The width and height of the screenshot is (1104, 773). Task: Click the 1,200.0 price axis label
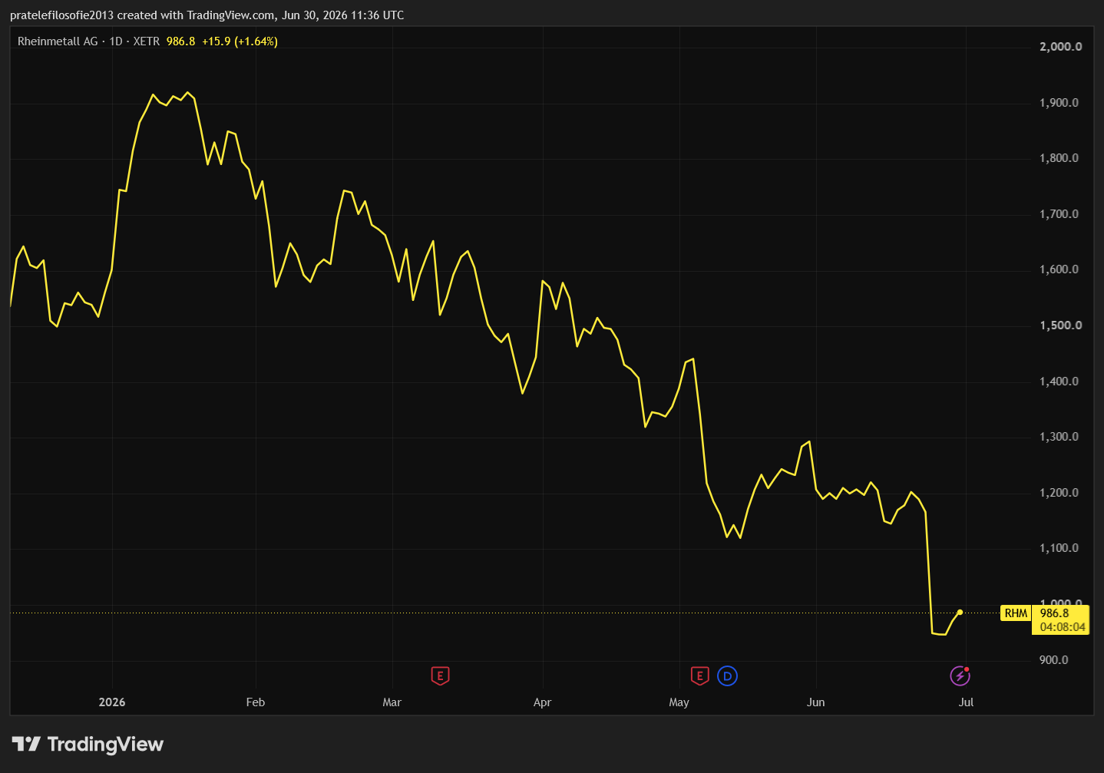(1059, 493)
